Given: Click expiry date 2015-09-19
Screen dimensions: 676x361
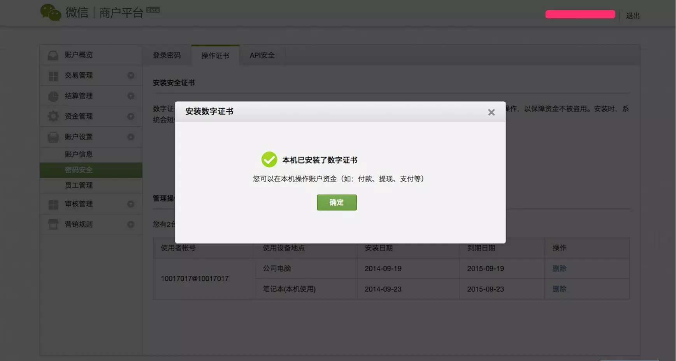Looking at the screenshot, I should pyautogui.click(x=485, y=269).
